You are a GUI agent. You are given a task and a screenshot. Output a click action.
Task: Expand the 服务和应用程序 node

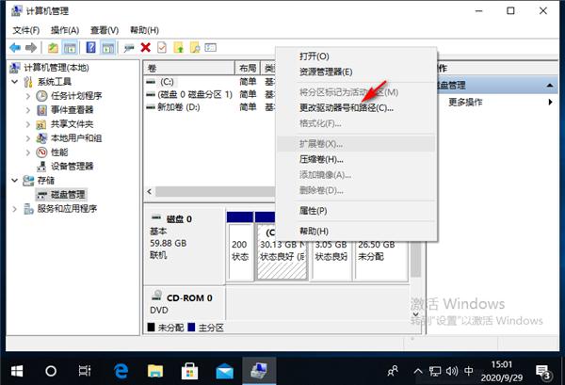(15, 209)
